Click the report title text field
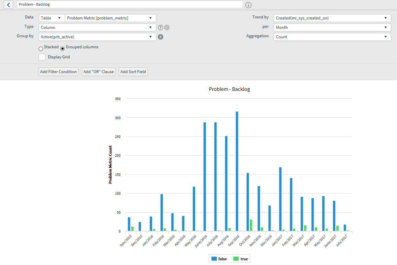397x265 pixels. point(129,5)
